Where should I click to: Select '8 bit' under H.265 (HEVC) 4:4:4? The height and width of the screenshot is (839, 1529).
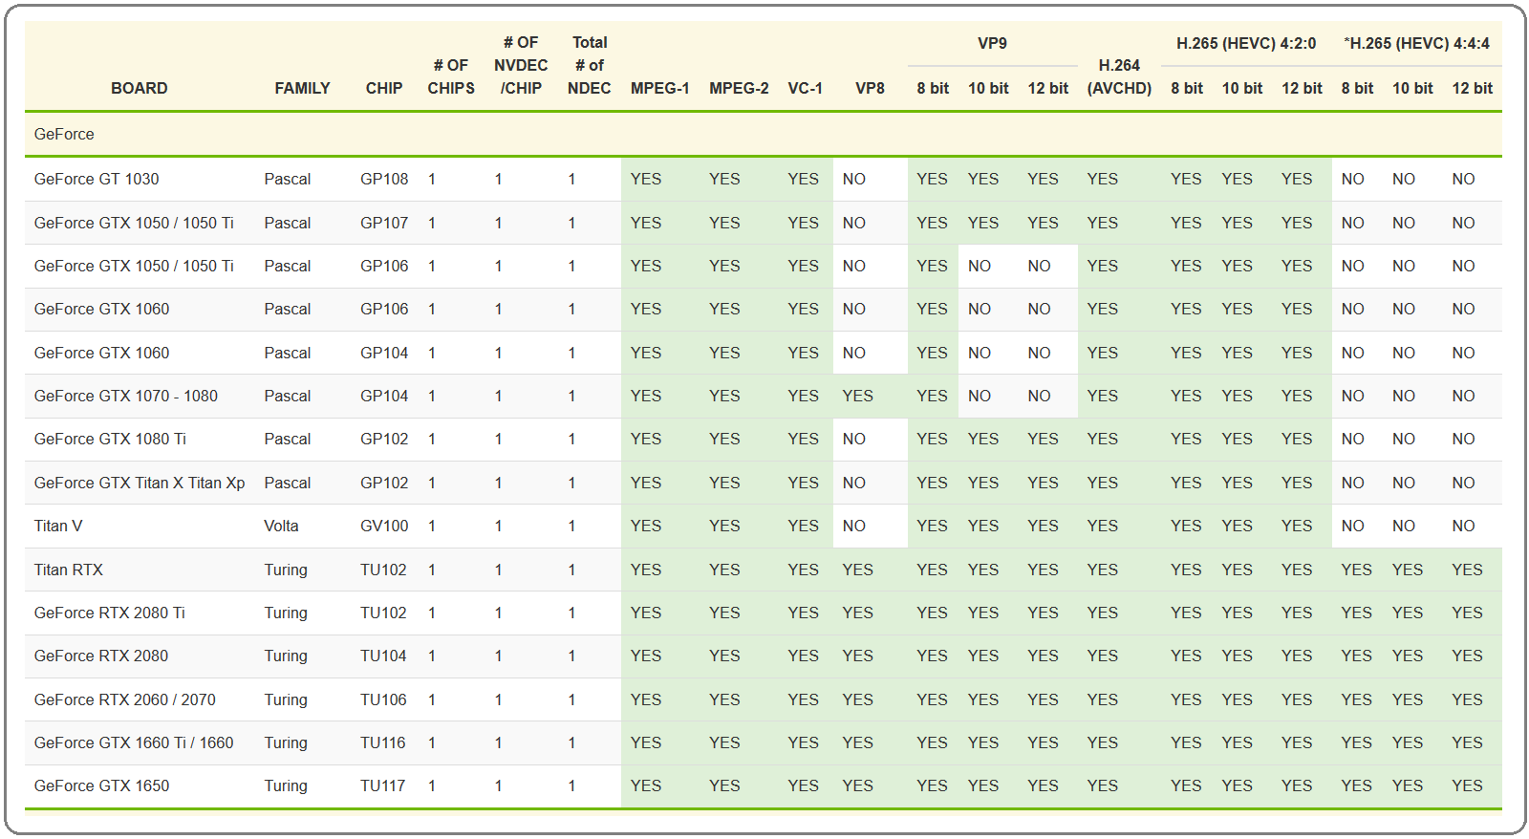pos(1357,88)
